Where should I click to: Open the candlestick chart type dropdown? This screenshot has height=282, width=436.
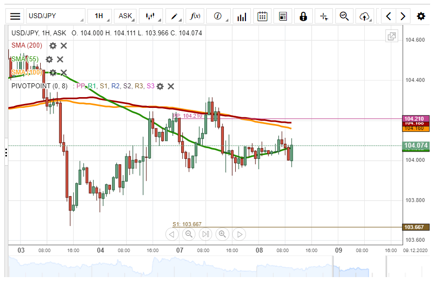coord(151,16)
